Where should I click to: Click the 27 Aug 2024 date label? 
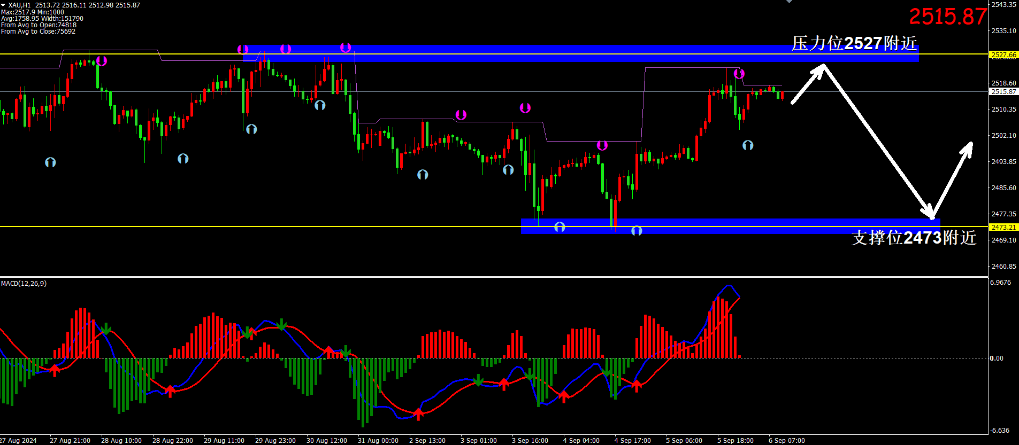pos(18,440)
